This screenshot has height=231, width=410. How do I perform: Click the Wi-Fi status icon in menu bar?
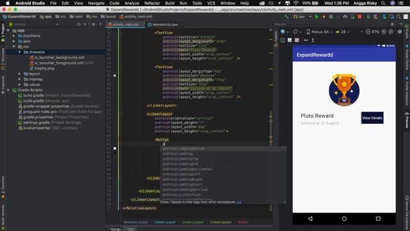click(296, 3)
